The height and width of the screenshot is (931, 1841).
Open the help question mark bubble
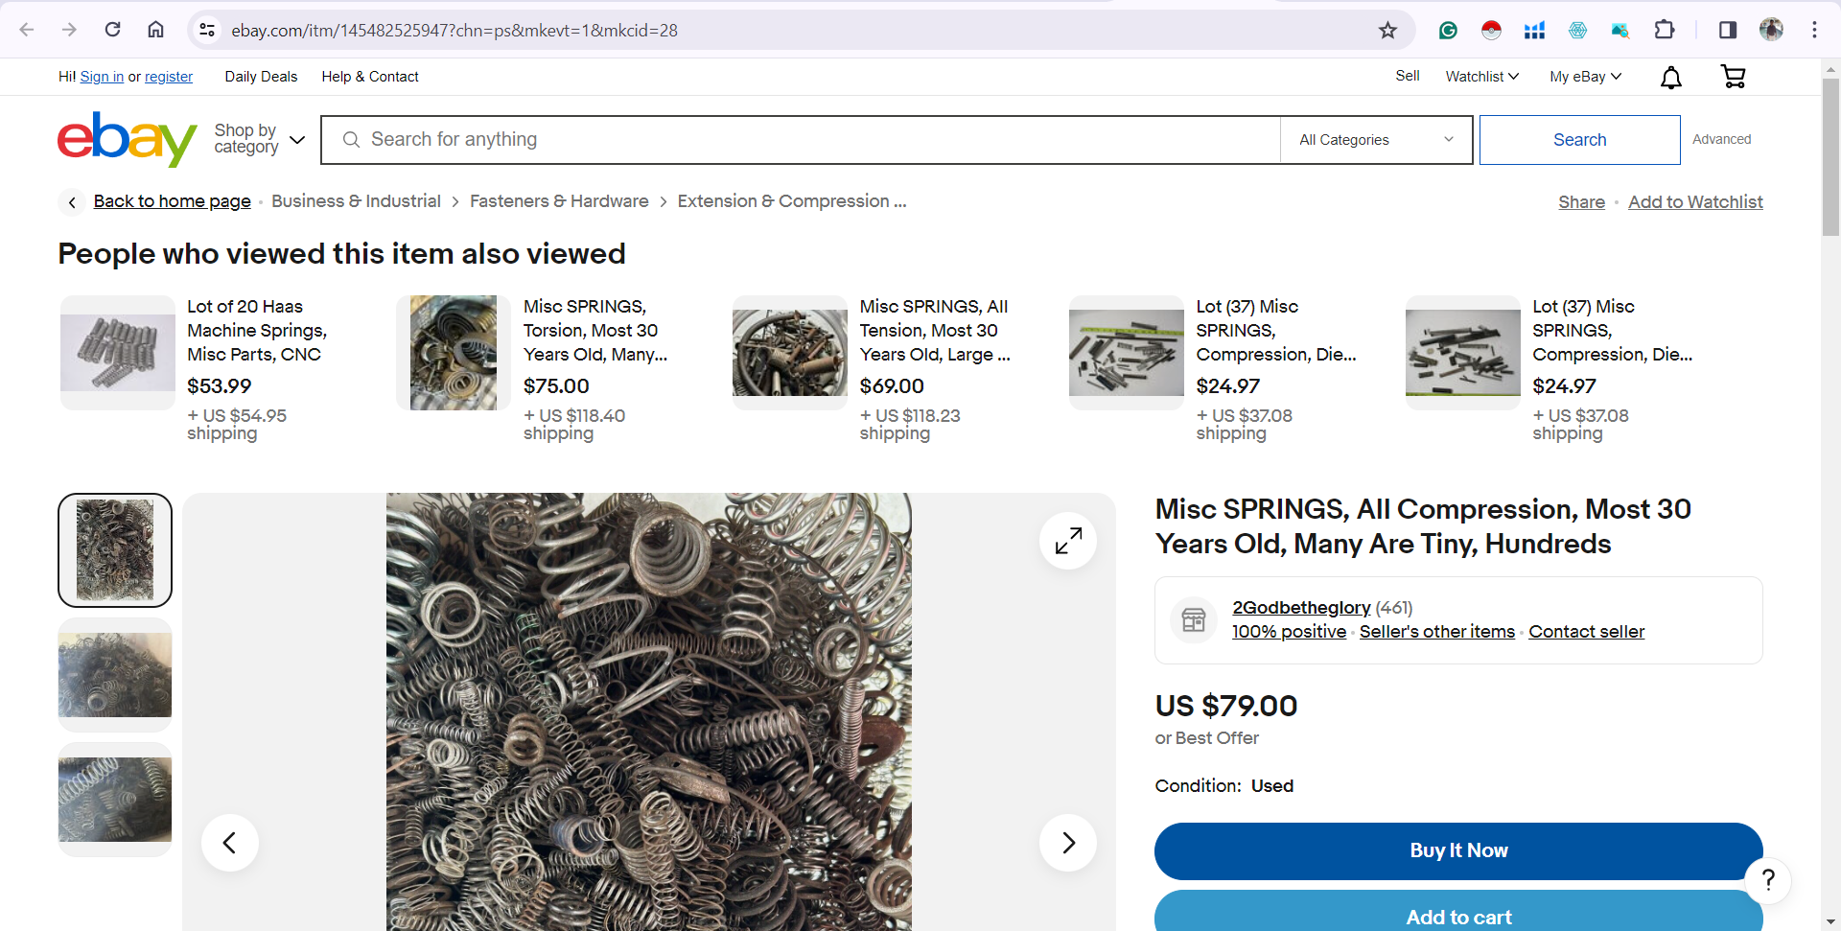(1768, 880)
